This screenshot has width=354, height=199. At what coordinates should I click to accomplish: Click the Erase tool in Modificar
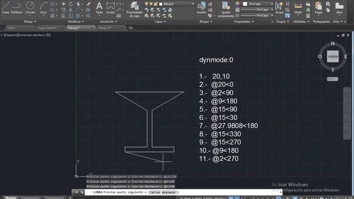88,4
